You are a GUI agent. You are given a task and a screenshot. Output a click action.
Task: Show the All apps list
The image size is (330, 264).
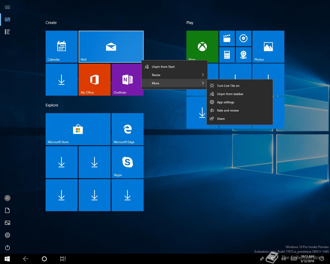(7, 32)
